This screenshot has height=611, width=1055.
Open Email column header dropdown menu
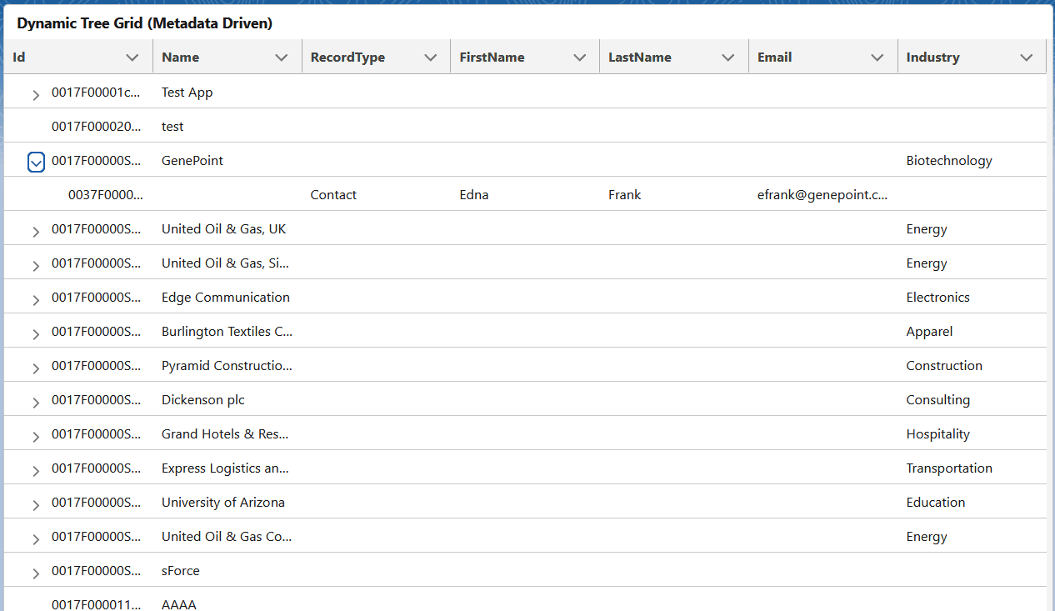click(877, 58)
